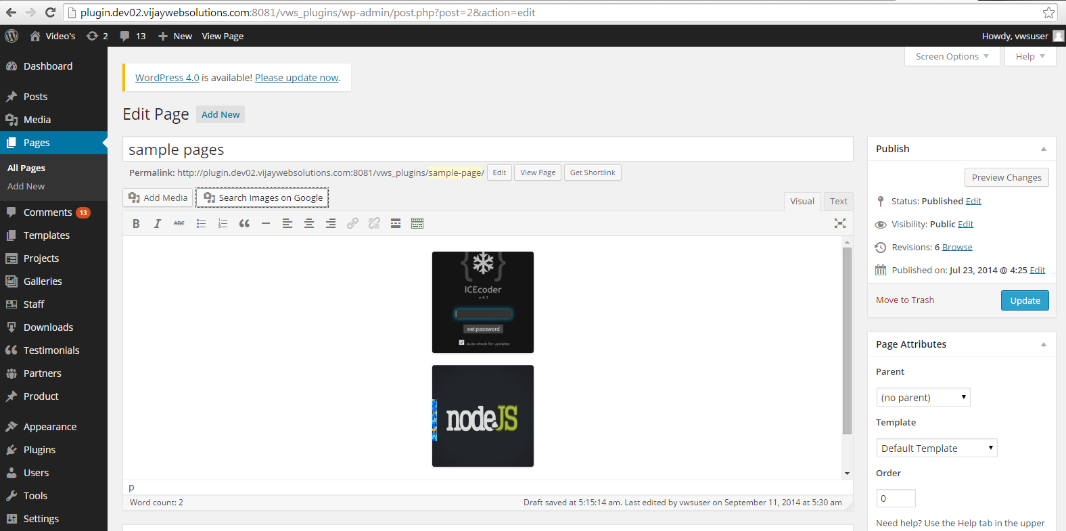
Task: Browse the page revisions
Action: click(x=957, y=247)
